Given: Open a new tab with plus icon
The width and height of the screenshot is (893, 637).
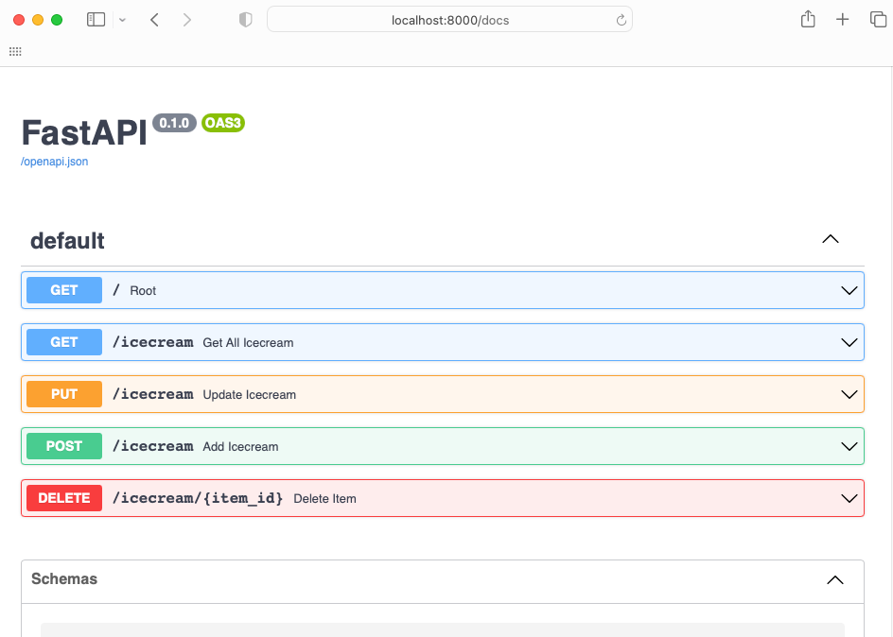Looking at the screenshot, I should click(842, 20).
